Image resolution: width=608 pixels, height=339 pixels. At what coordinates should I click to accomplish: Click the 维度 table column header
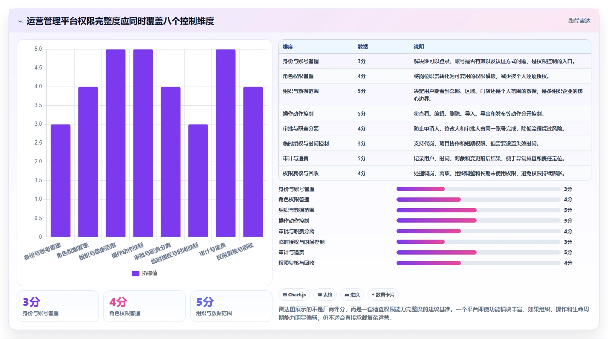click(288, 47)
